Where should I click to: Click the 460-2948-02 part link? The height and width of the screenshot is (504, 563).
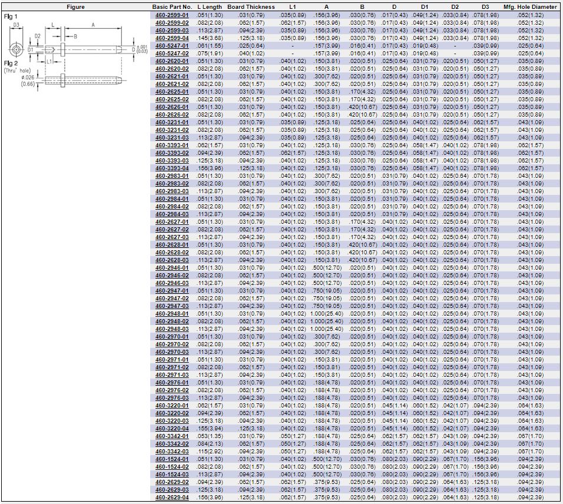(x=172, y=321)
